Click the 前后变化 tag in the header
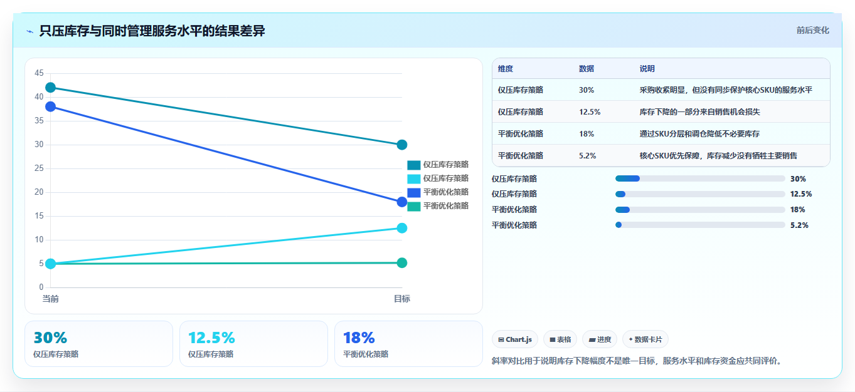 click(813, 30)
